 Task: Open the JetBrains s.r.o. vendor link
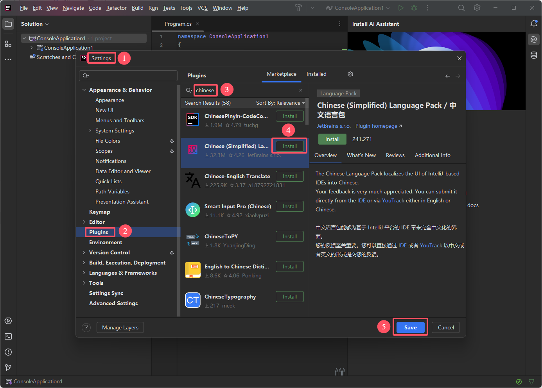(334, 126)
